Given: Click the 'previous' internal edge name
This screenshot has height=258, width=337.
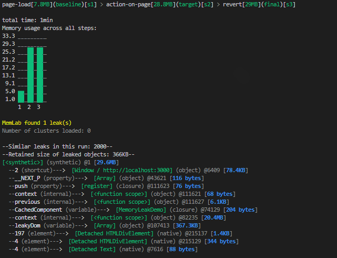Looking at the screenshot, I should pos(27,202).
